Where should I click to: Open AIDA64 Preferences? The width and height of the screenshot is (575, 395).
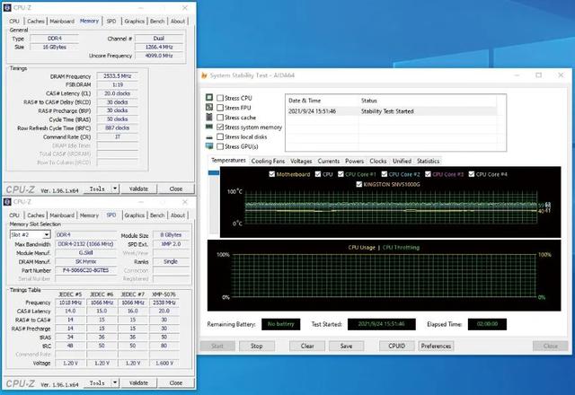436,346
